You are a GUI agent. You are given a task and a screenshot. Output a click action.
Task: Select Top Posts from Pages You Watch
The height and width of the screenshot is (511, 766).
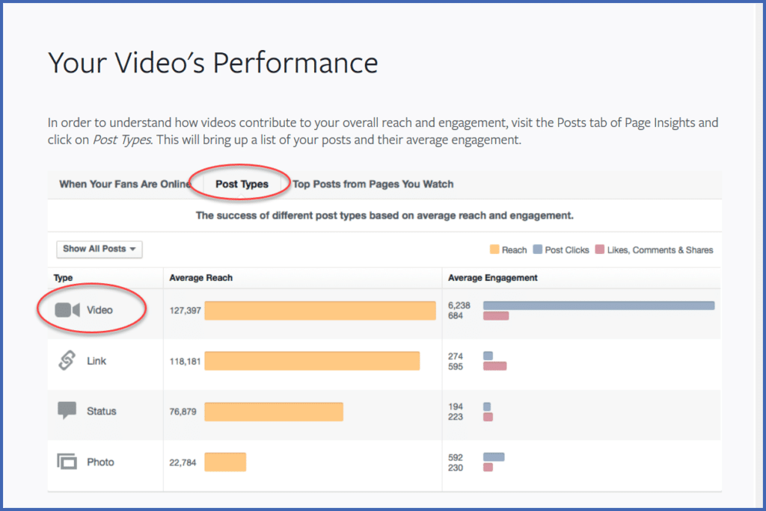[x=373, y=184]
